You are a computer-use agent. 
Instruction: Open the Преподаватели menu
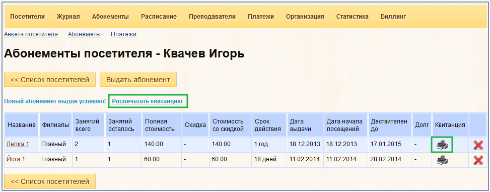212,17
